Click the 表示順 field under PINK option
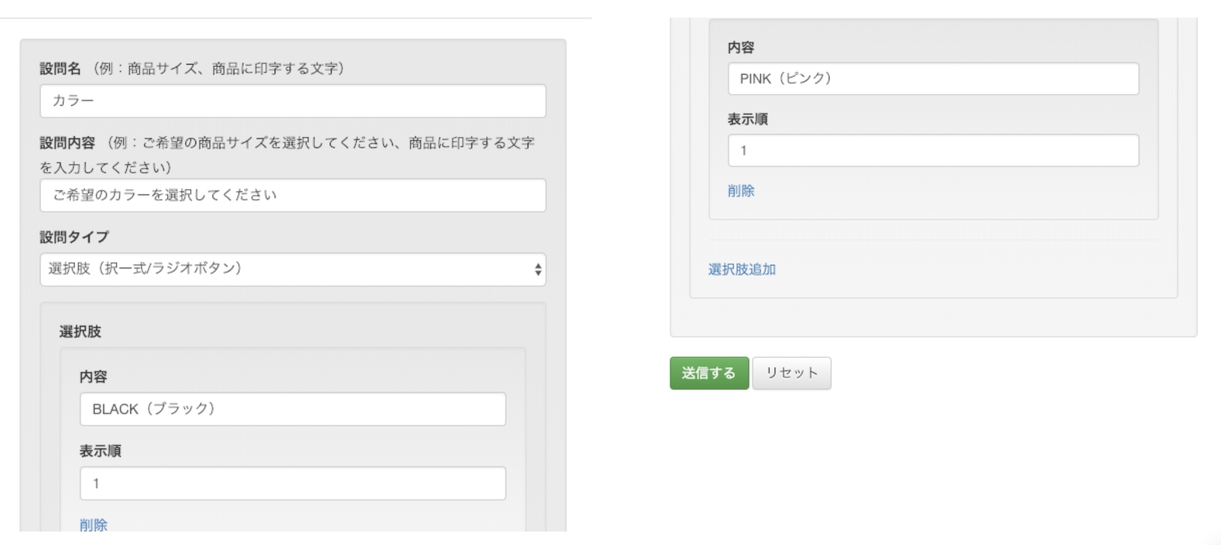 (x=933, y=150)
